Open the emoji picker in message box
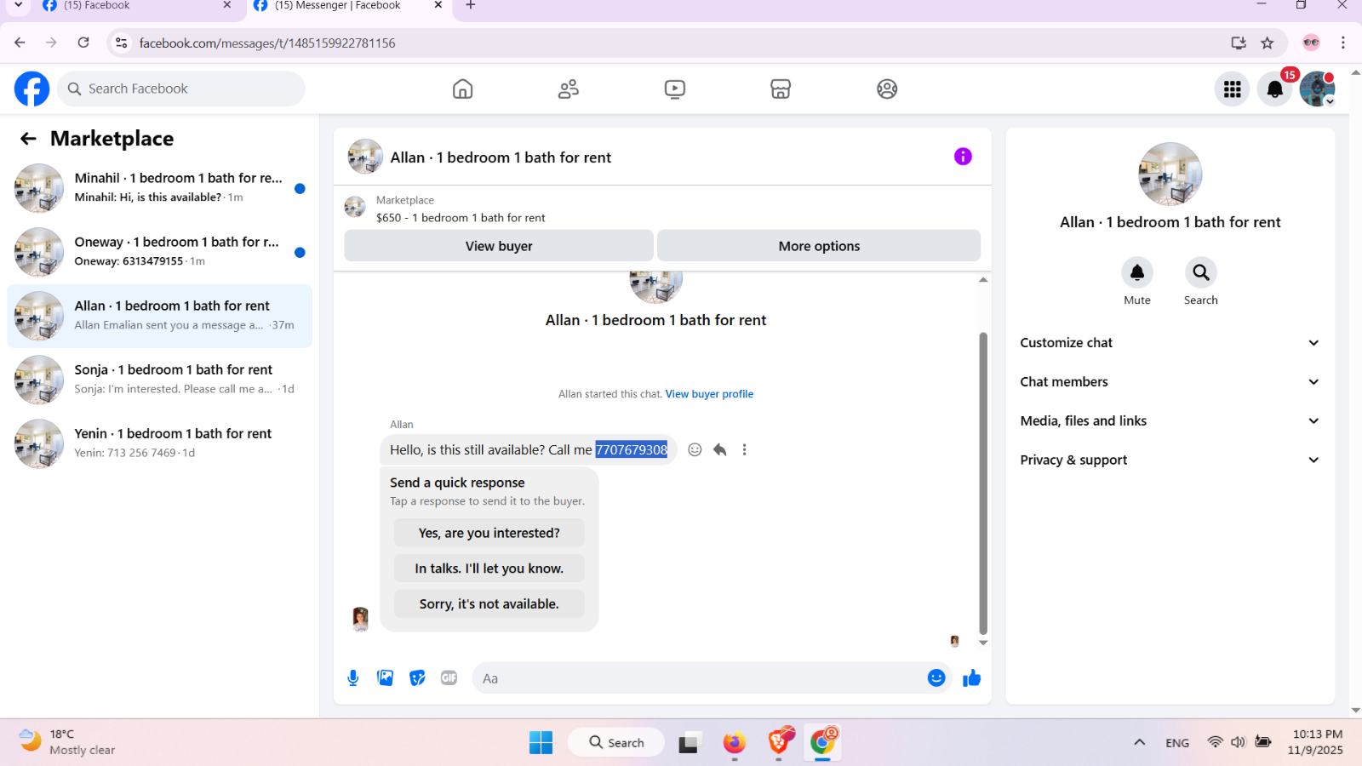Screen dimensions: 1362x766 tap(936, 677)
